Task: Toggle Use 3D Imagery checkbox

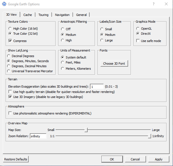Action: (10, 97)
